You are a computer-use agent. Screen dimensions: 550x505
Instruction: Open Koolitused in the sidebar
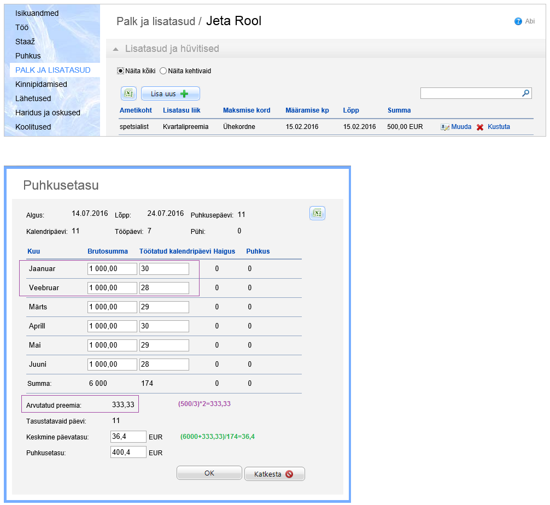33,127
